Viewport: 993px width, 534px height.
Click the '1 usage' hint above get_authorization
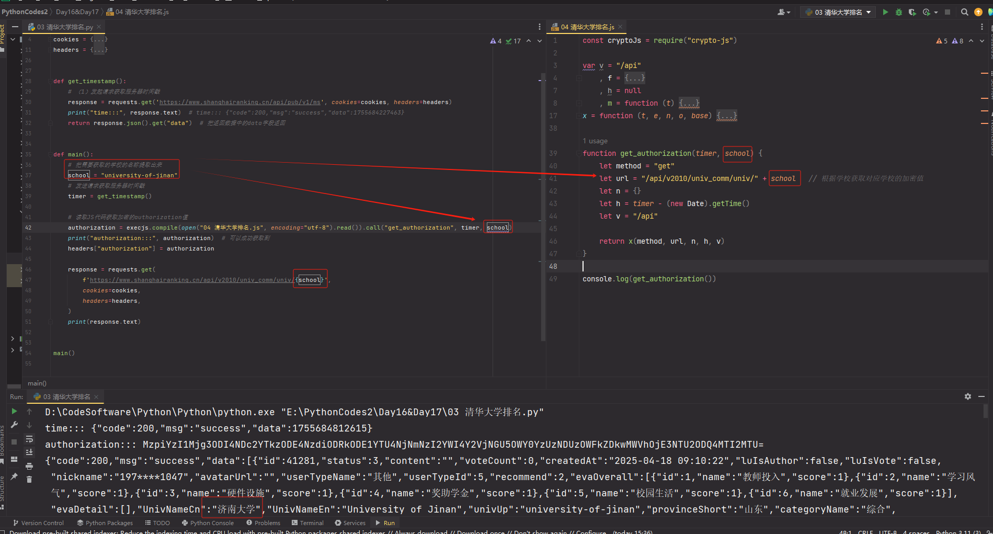(x=595, y=141)
